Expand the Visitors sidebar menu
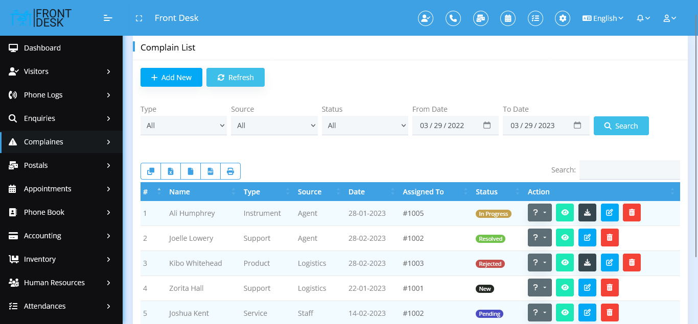 tap(61, 71)
